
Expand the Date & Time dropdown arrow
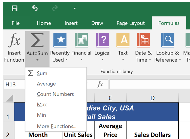(x=150, y=59)
